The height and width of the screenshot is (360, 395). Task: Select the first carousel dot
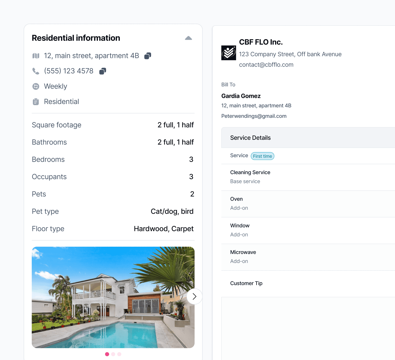[107, 354]
